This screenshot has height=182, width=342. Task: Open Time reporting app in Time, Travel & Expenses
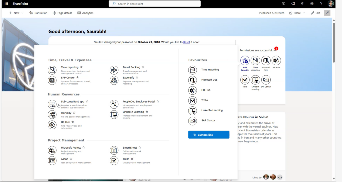tap(52, 70)
